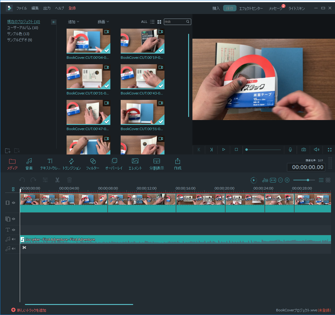Image resolution: width=335 pixels, height=315 pixels.
Task: Click the media search input field
Action: click(175, 22)
